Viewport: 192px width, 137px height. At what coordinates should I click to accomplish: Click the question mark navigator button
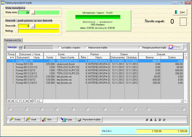pos(20,101)
